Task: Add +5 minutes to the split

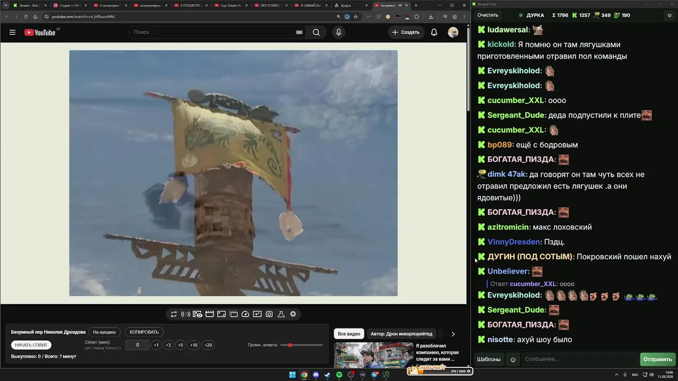Action: coord(181,345)
